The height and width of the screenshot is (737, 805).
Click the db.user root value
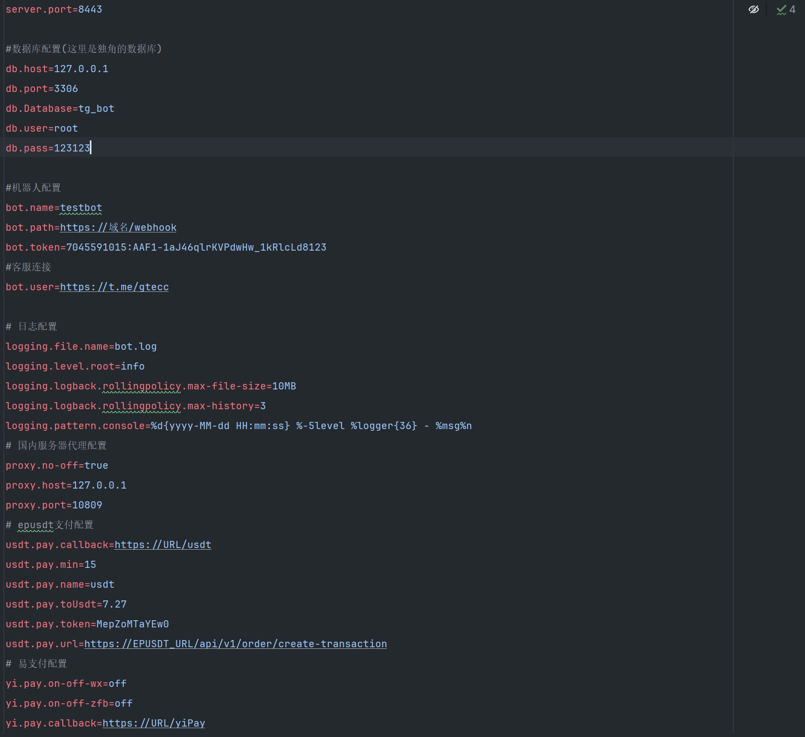66,128
